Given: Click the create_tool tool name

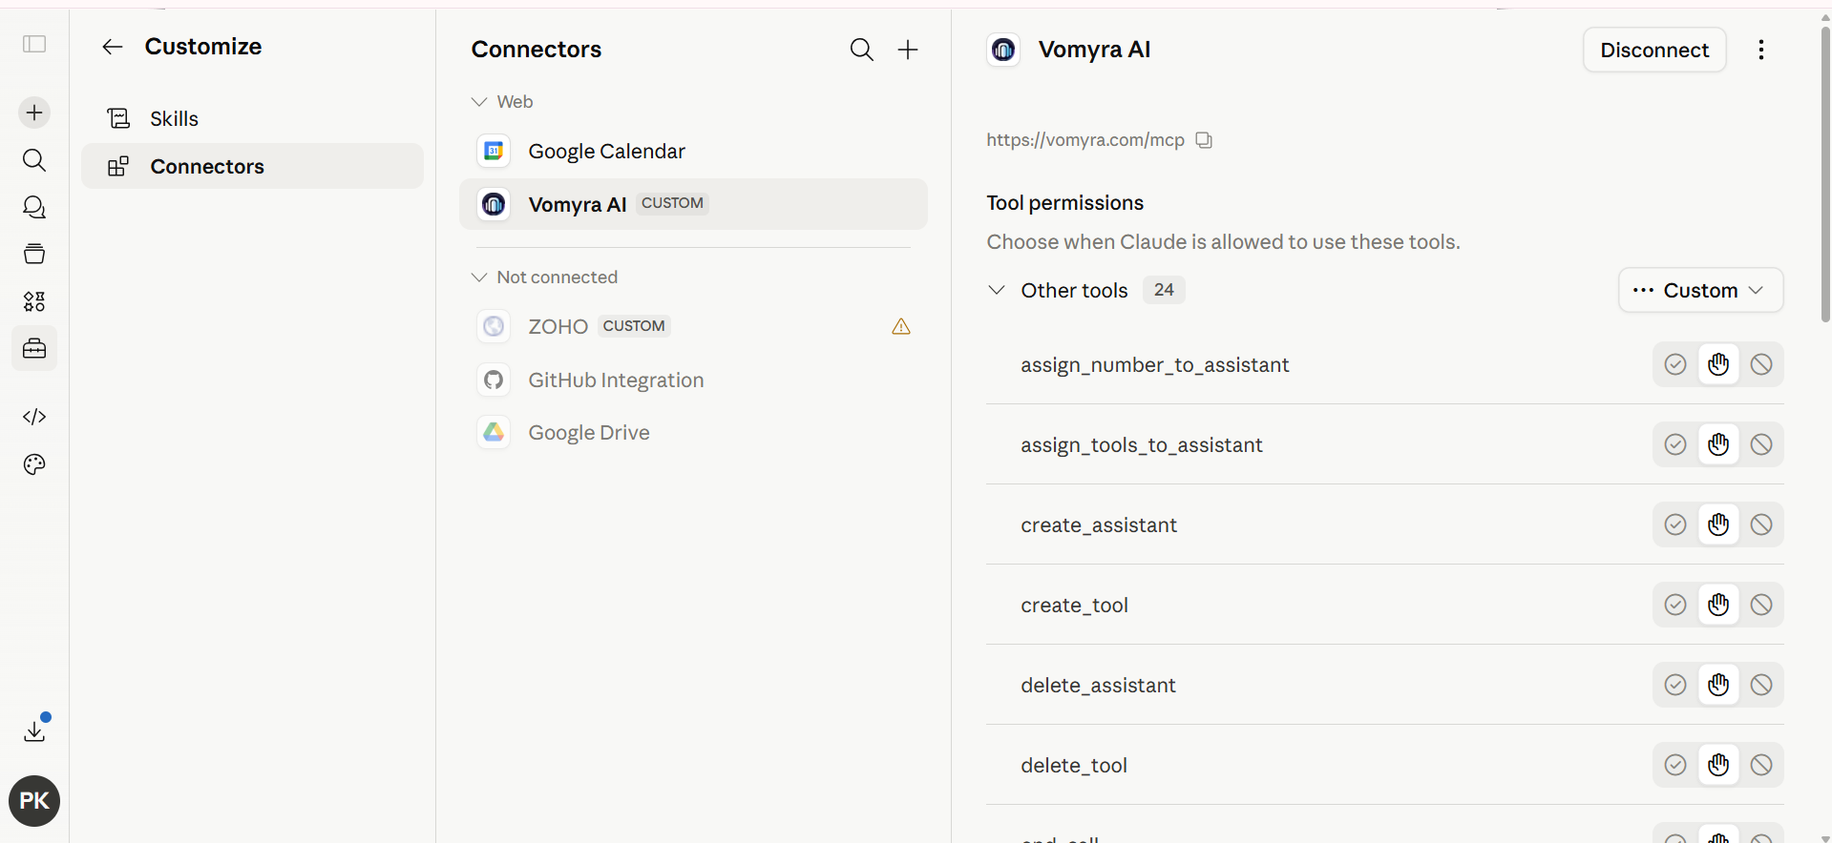Looking at the screenshot, I should pyautogui.click(x=1074, y=606).
